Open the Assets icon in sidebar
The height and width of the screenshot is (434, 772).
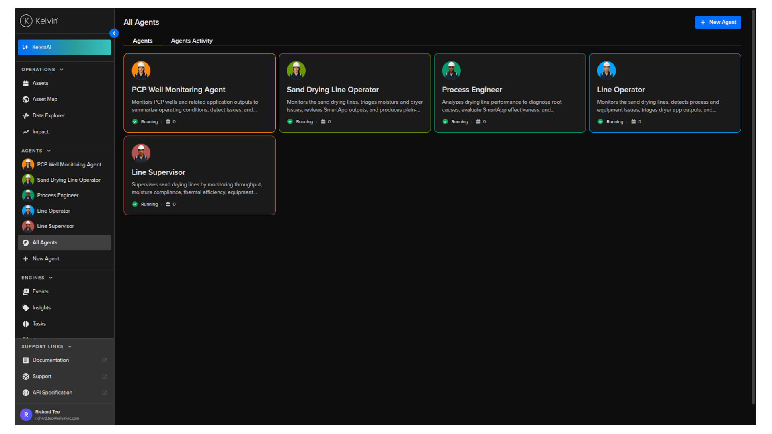[x=26, y=83]
